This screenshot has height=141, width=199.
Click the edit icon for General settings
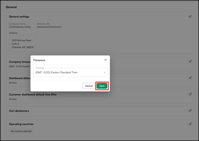pos(190,17)
